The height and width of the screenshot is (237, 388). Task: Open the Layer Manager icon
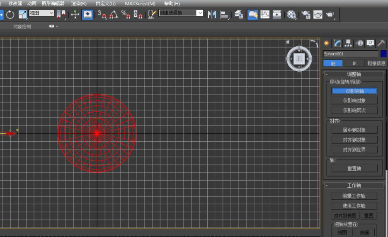coord(238,15)
